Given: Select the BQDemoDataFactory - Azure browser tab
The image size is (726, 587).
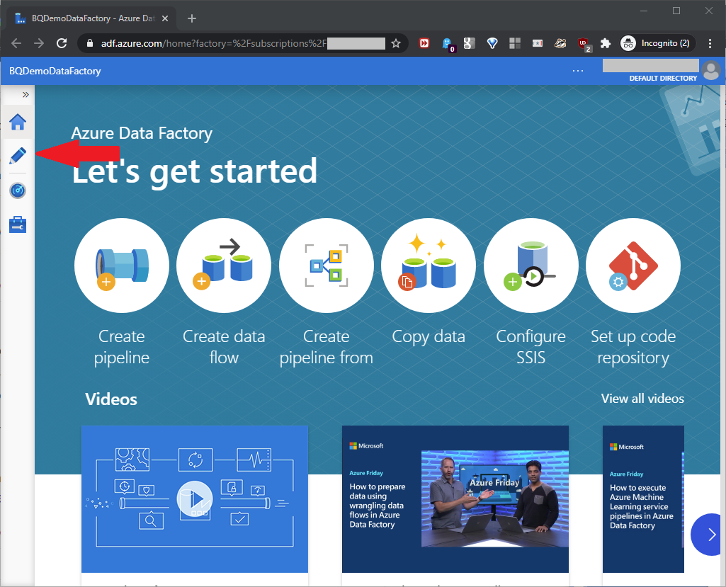Looking at the screenshot, I should [90, 18].
